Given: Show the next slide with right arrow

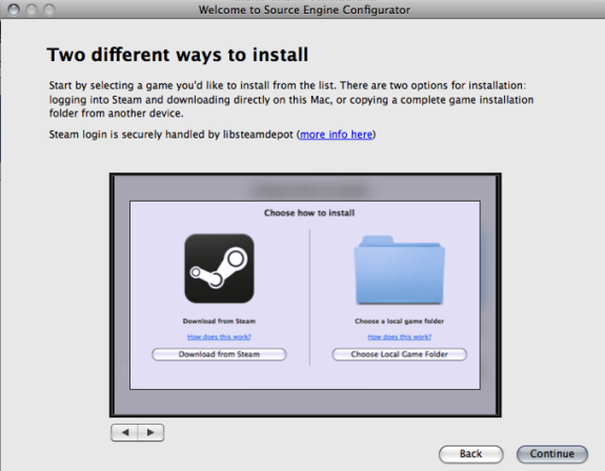Looking at the screenshot, I should tap(151, 432).
